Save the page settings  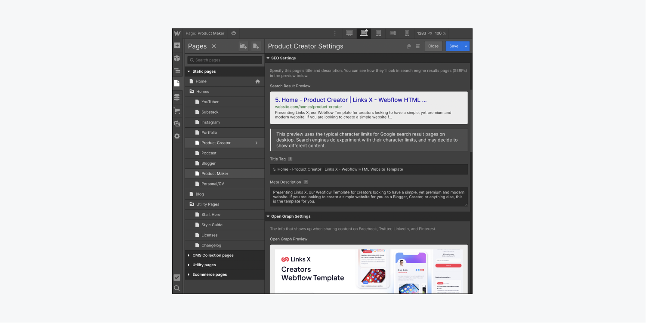454,46
